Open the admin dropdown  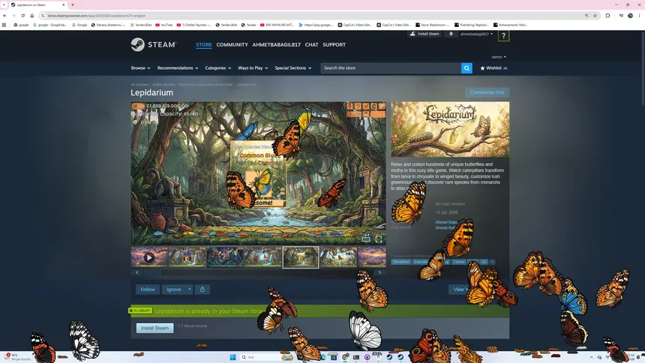click(x=499, y=57)
